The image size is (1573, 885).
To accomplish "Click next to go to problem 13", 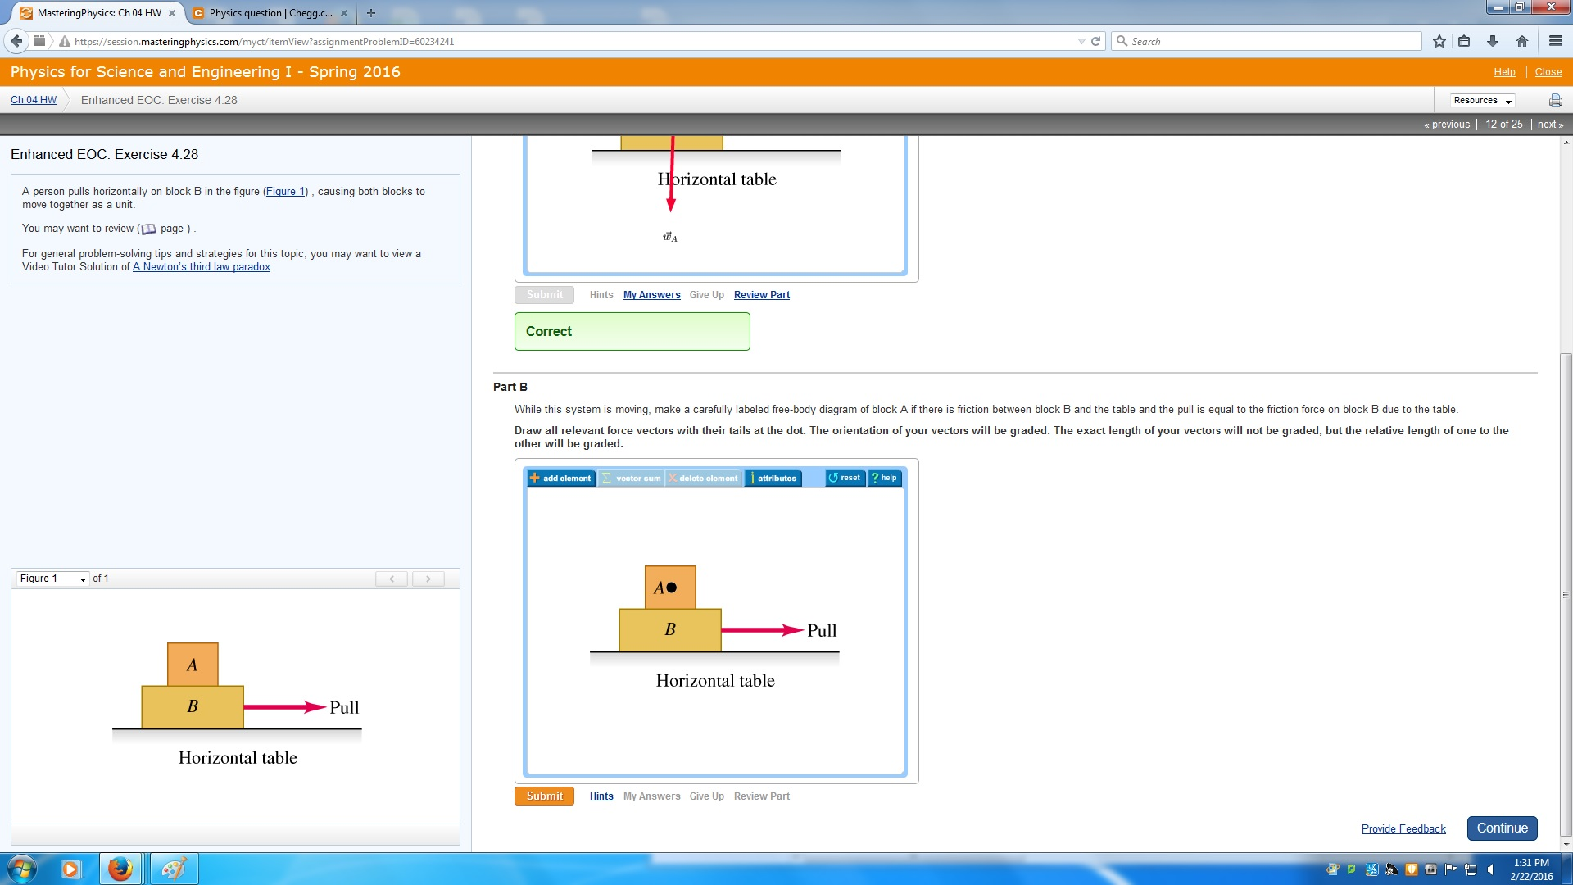I will (x=1549, y=124).
